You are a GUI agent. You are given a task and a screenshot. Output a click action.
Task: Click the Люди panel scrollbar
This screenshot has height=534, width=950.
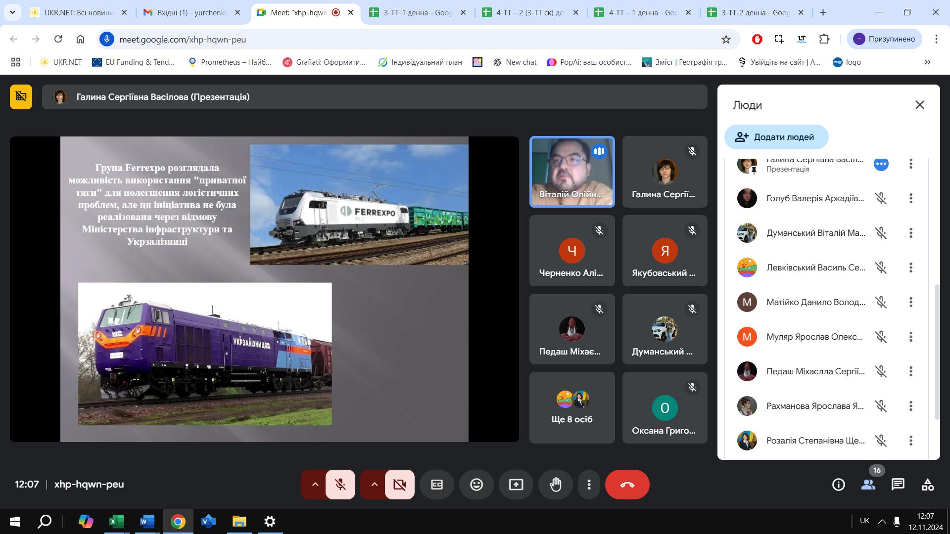[x=936, y=352]
